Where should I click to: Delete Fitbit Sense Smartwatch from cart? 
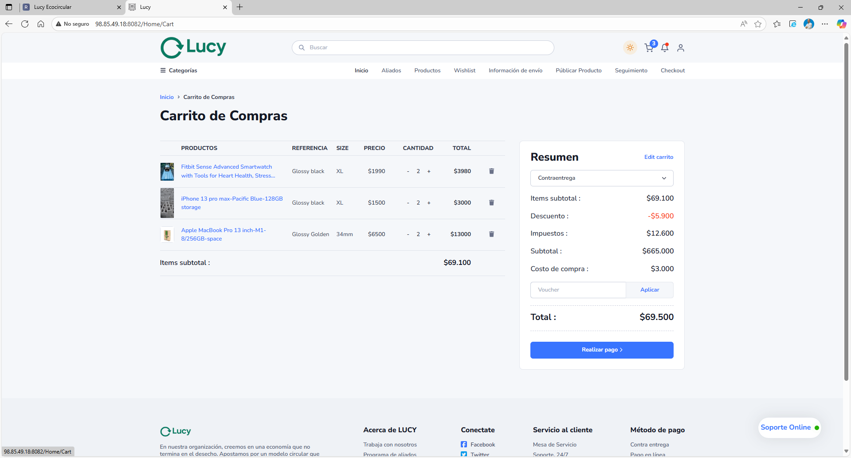pyautogui.click(x=491, y=171)
